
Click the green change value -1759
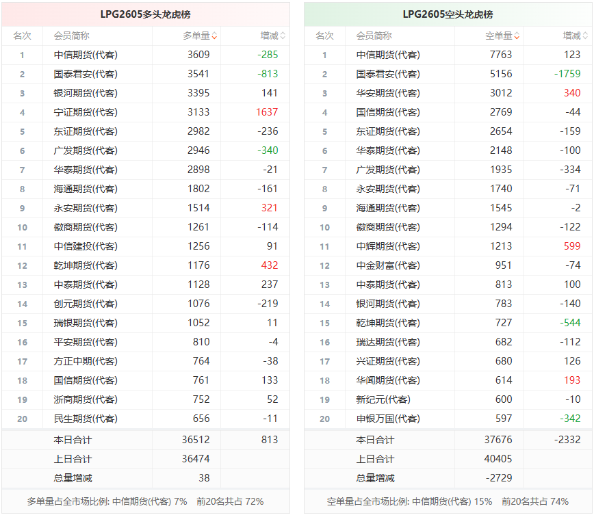tap(567, 74)
